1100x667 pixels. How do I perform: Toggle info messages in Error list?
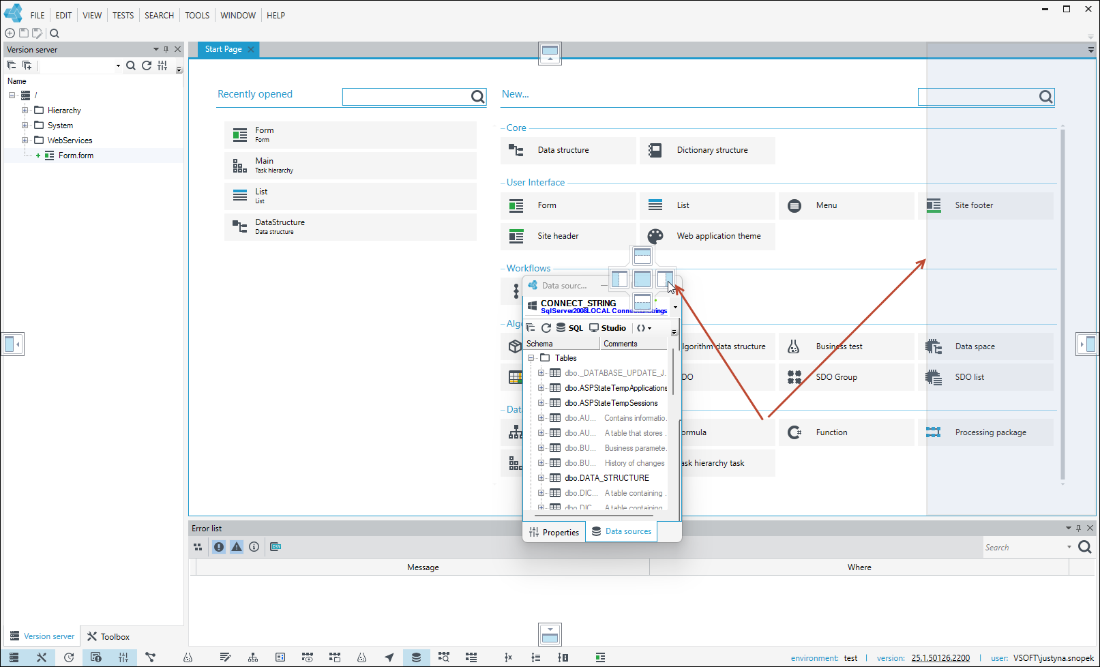tap(254, 547)
